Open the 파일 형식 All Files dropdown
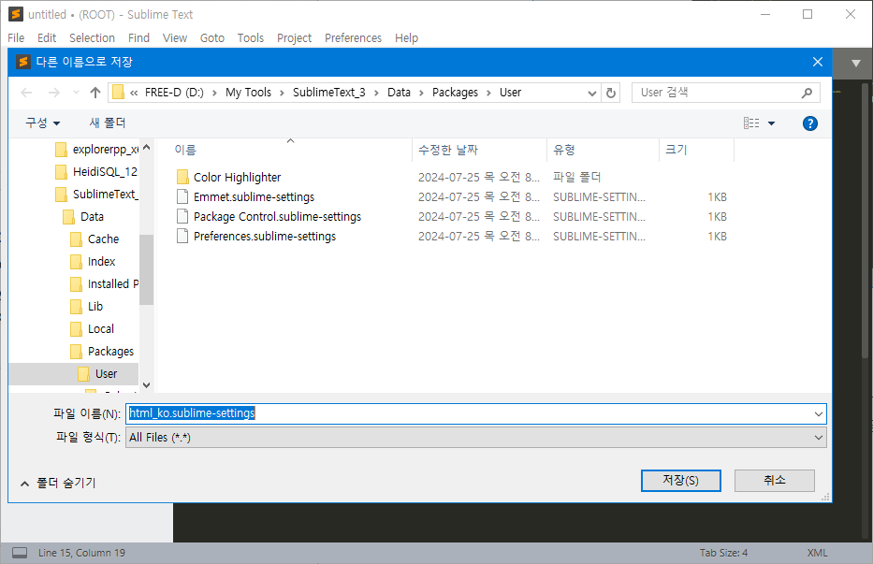This screenshot has height=564, width=873. tap(476, 438)
